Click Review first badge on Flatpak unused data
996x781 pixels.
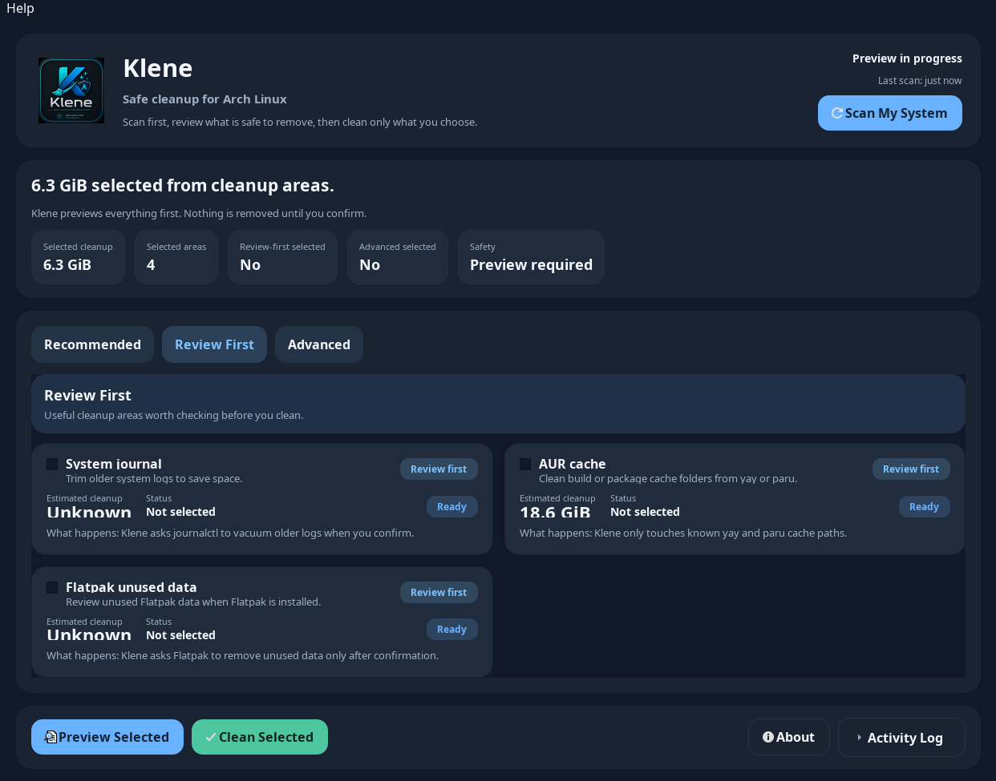point(439,593)
